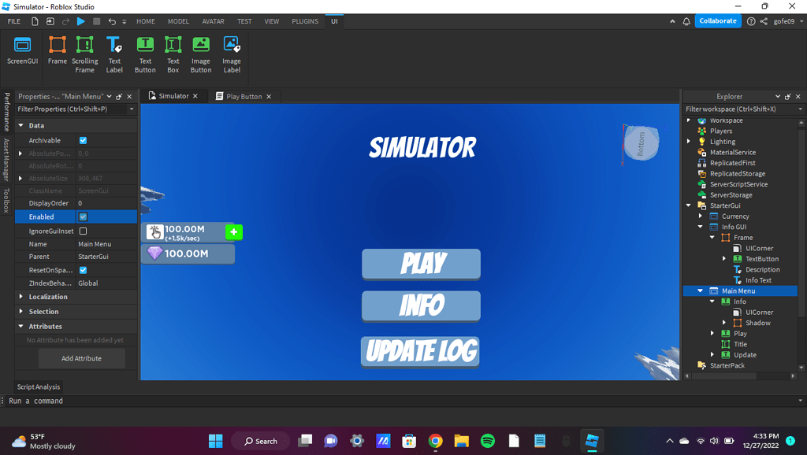Click the INFO button in the viewport

pyautogui.click(x=421, y=305)
